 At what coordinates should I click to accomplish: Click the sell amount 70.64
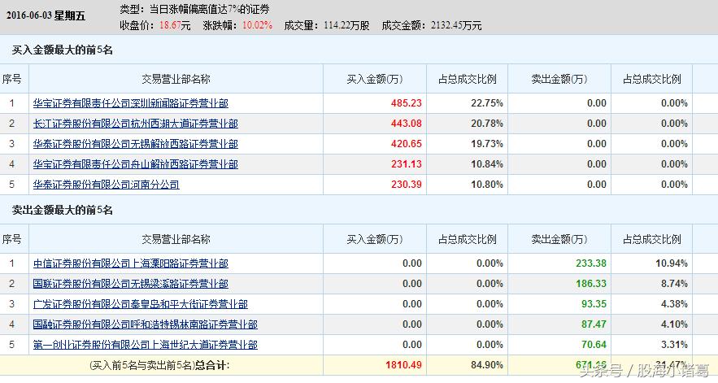[594, 345]
